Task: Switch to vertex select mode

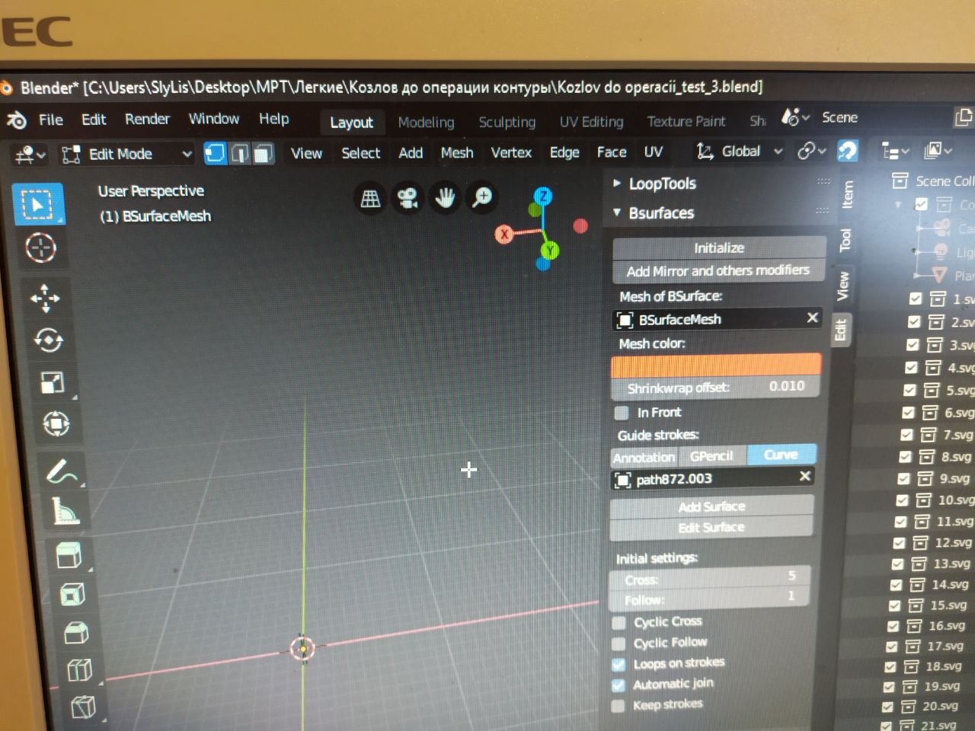Action: [216, 153]
